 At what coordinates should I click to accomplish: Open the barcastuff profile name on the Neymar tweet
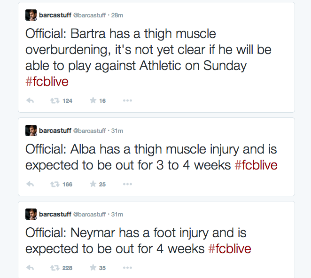point(55,214)
